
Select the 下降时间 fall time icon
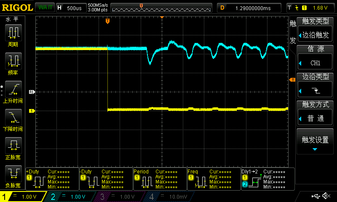13,117
